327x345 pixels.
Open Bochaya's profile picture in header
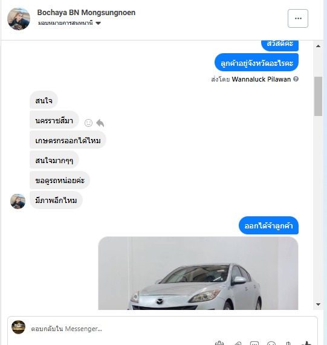click(19, 19)
